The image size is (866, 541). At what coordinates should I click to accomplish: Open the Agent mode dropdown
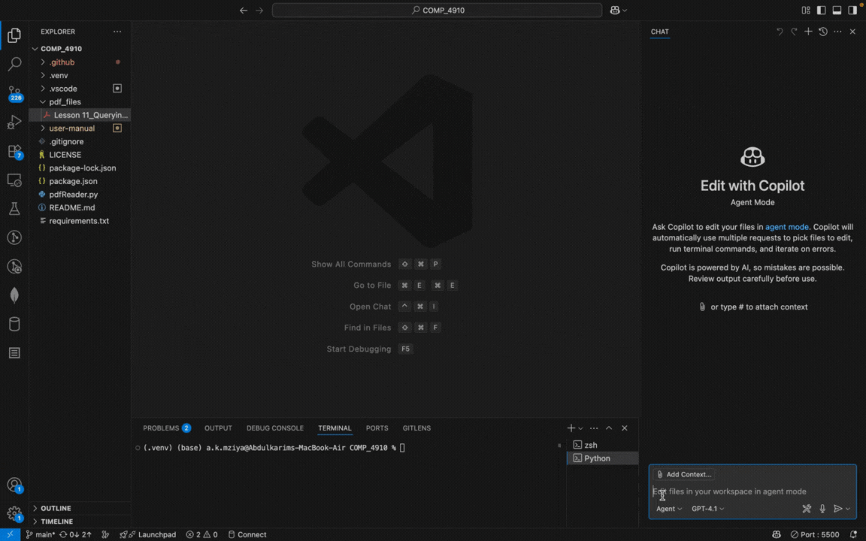point(669,509)
